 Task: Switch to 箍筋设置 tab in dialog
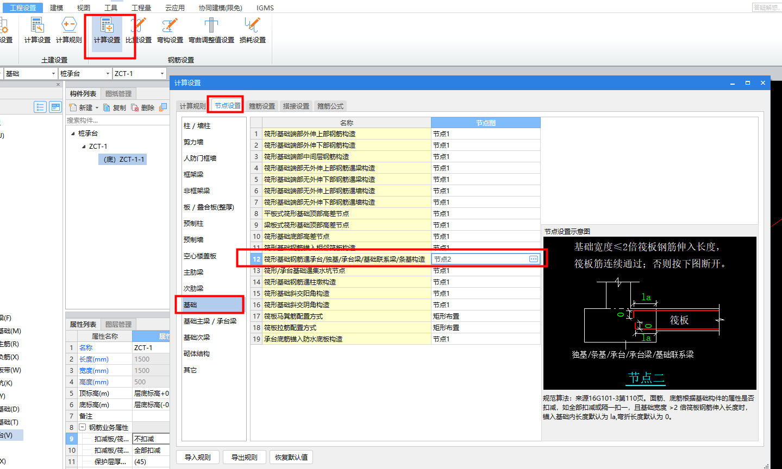coord(262,106)
